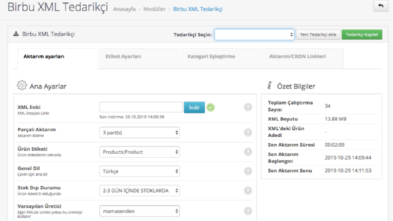The height and width of the screenshot is (221, 393).
Task: Go to Anasayfa breadcrumb link
Action: (x=124, y=9)
